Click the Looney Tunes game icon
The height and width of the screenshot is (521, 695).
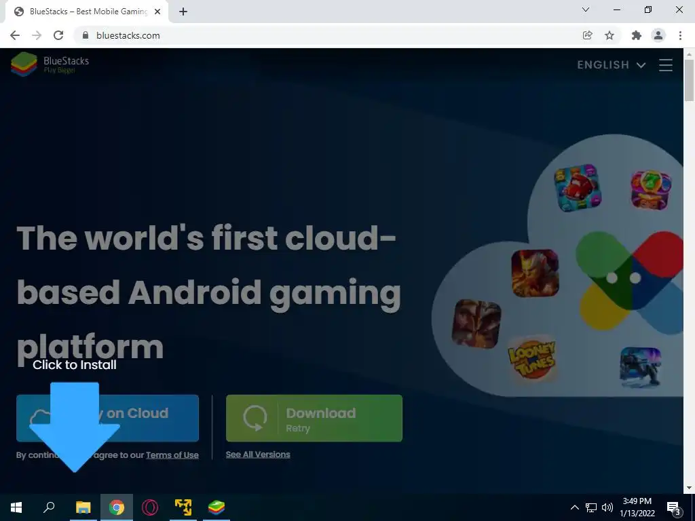pyautogui.click(x=532, y=360)
